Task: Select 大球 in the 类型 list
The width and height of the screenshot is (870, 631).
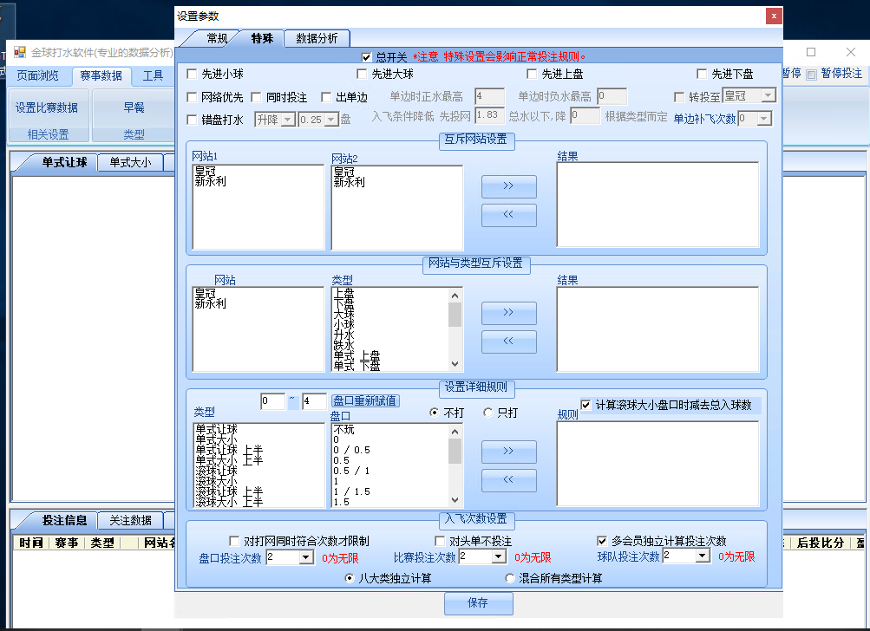Action: [343, 314]
